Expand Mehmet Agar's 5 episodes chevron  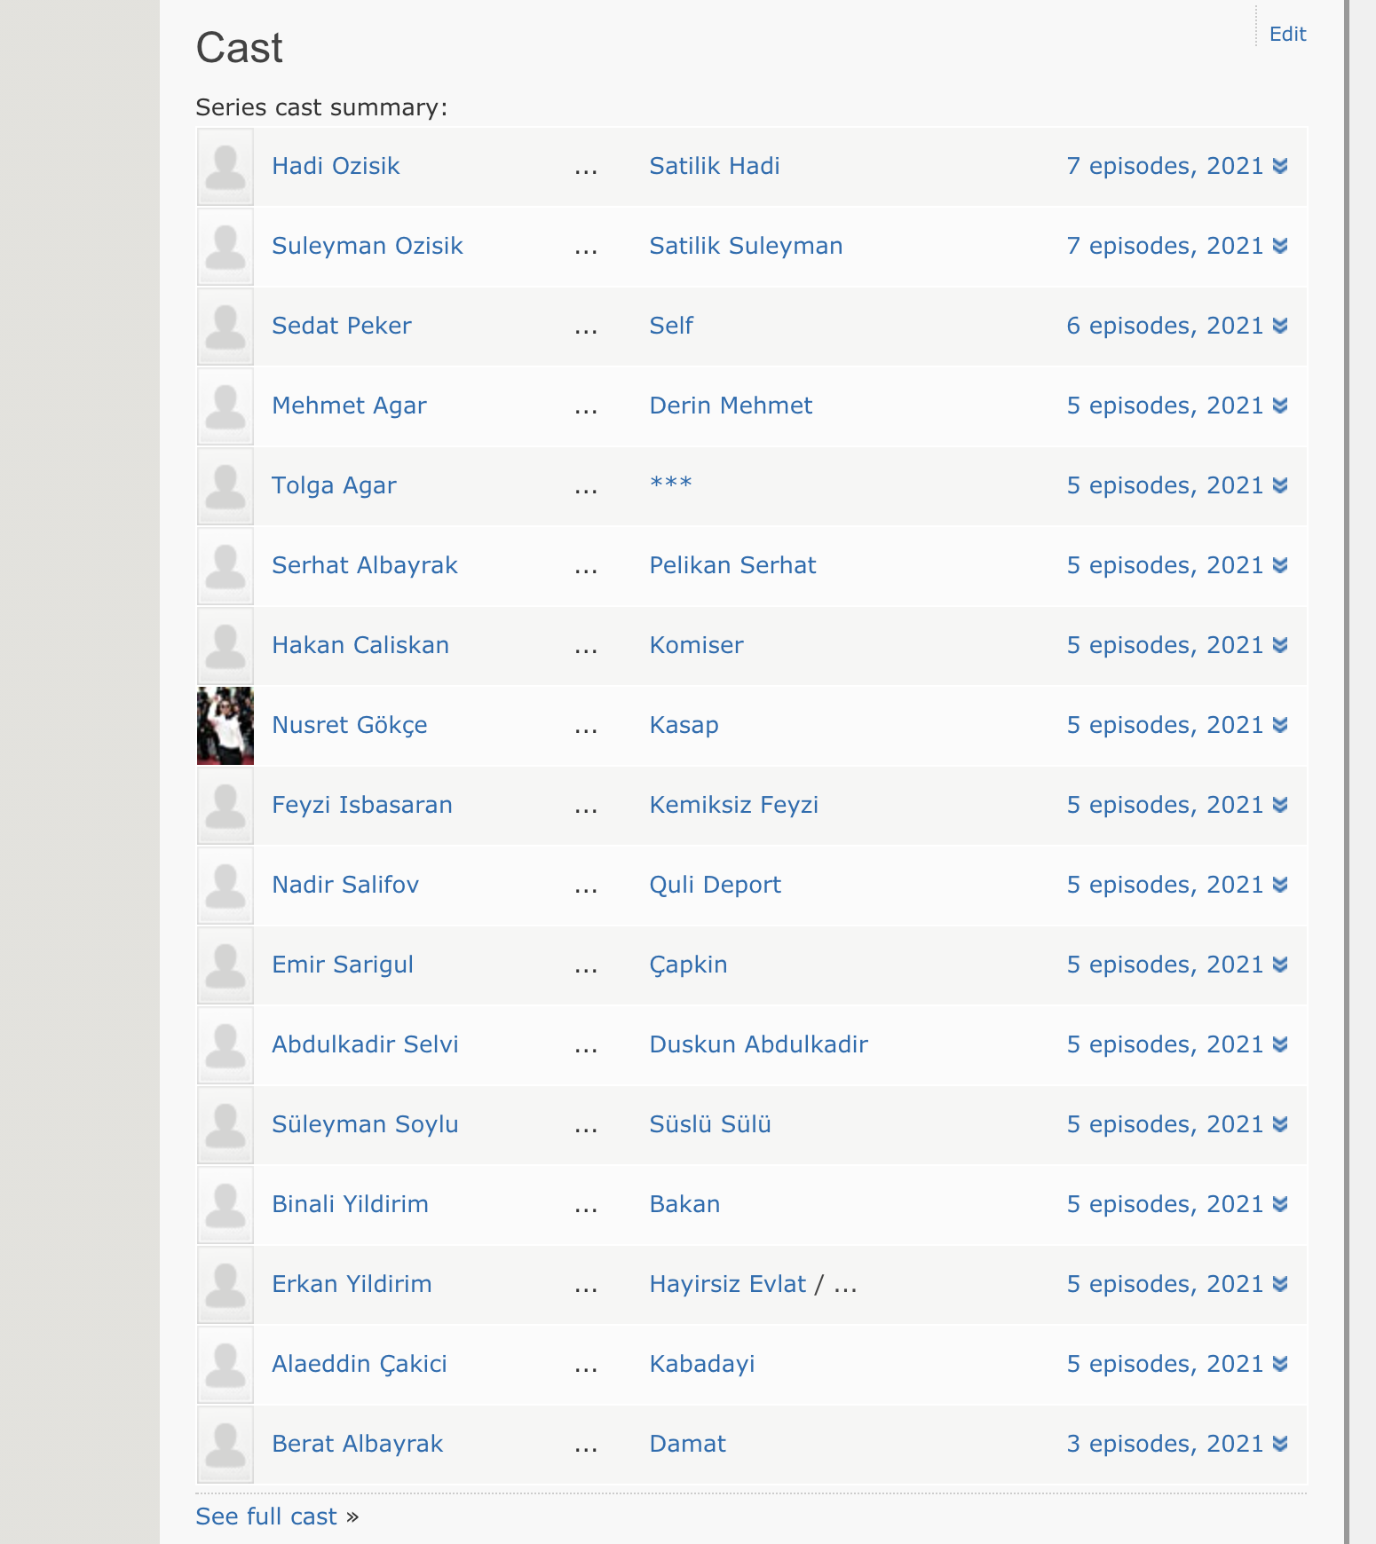(x=1279, y=406)
